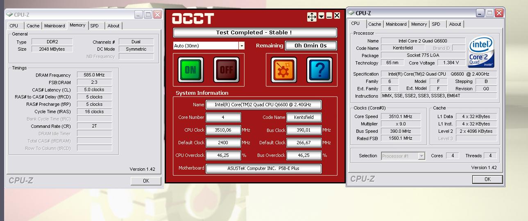
Task: Click the Revision value G0
Action: point(486,89)
